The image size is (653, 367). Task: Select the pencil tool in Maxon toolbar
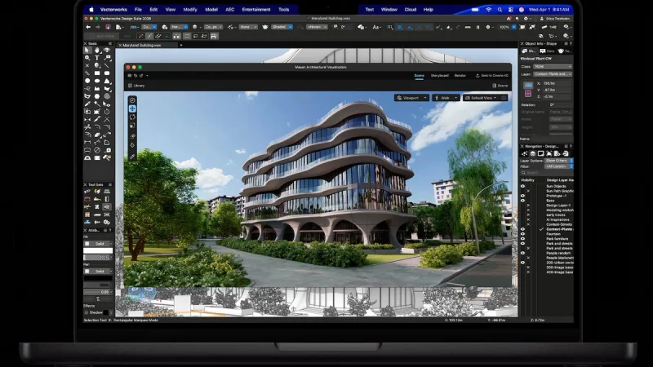pyautogui.click(x=132, y=157)
